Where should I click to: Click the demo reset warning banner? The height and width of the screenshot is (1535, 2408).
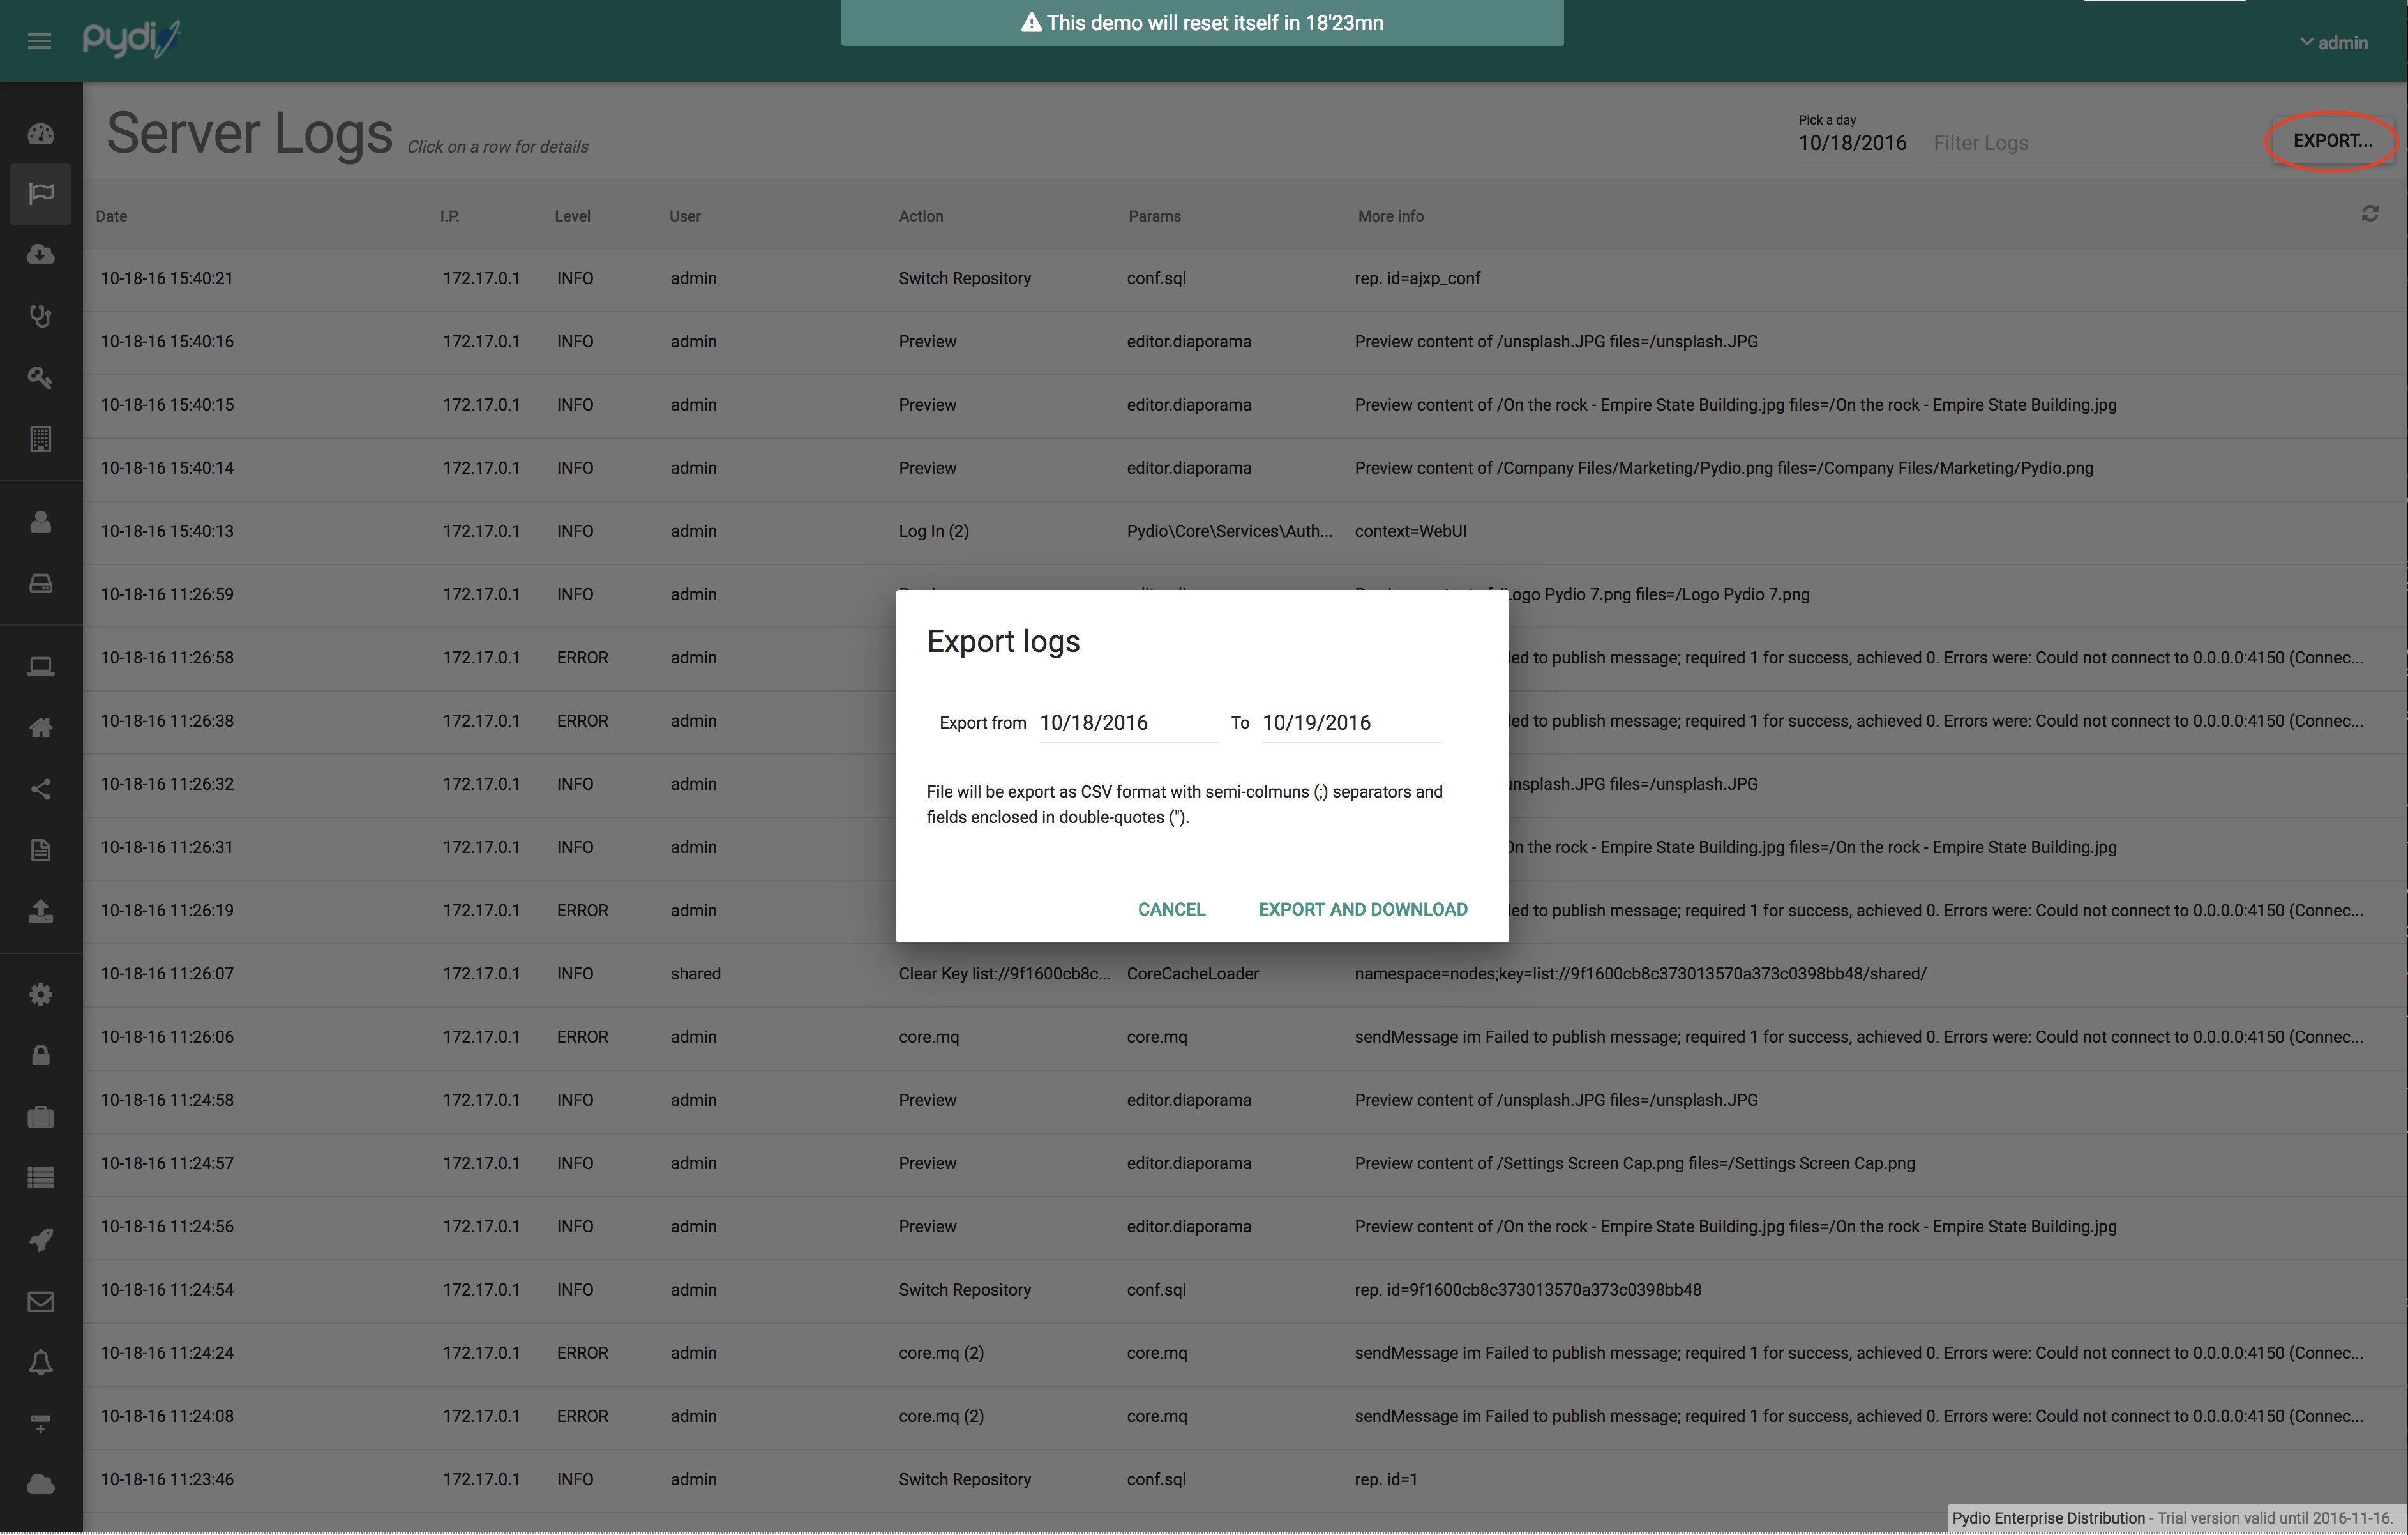1202,22
